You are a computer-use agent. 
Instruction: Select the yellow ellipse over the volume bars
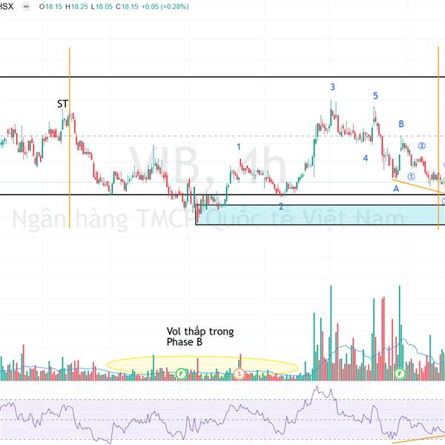coord(202,366)
